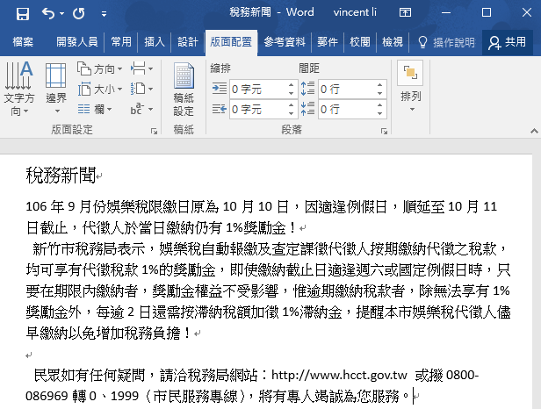Click the 稅務新聞 heading in the document
Screen dimensions: 541x409
(61, 176)
